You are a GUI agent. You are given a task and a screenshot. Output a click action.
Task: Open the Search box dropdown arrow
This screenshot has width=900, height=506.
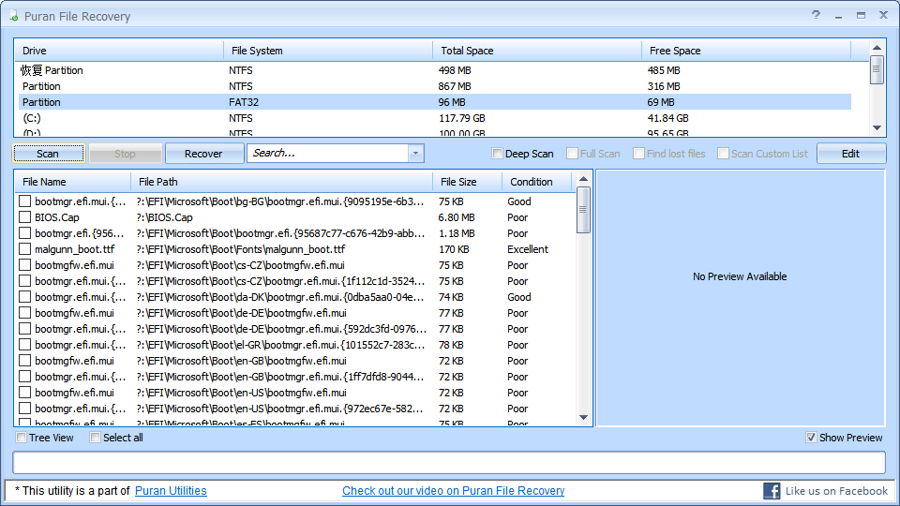pyautogui.click(x=416, y=153)
